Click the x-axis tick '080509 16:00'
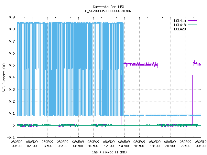The image size is (207, 155). 139,144
